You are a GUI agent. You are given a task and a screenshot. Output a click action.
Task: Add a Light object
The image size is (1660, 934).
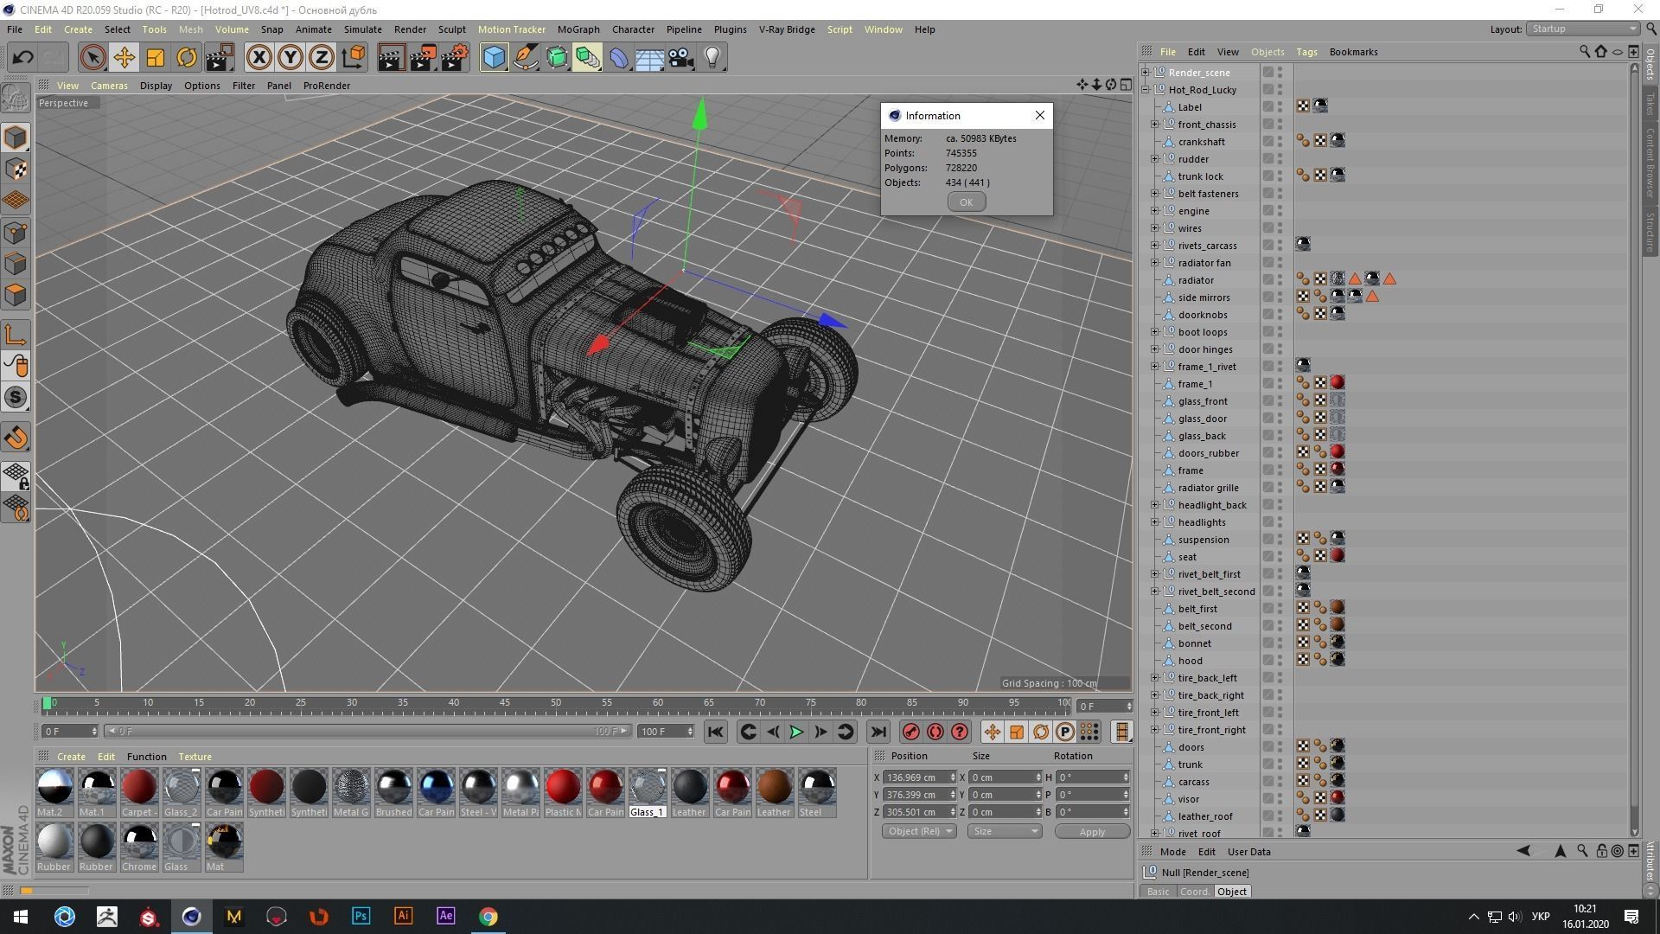point(712,58)
